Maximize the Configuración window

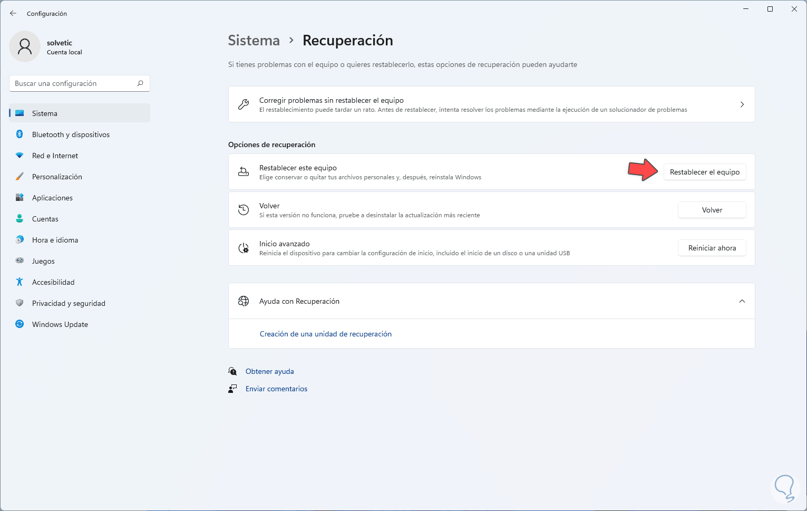coord(770,9)
